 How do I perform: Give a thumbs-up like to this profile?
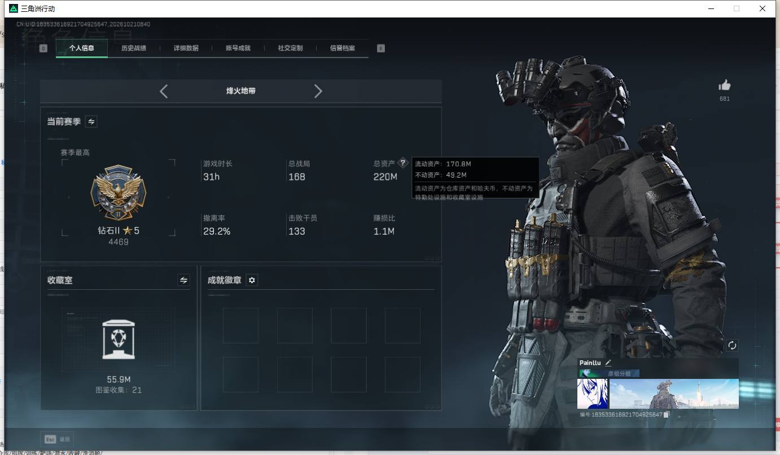[x=725, y=85]
